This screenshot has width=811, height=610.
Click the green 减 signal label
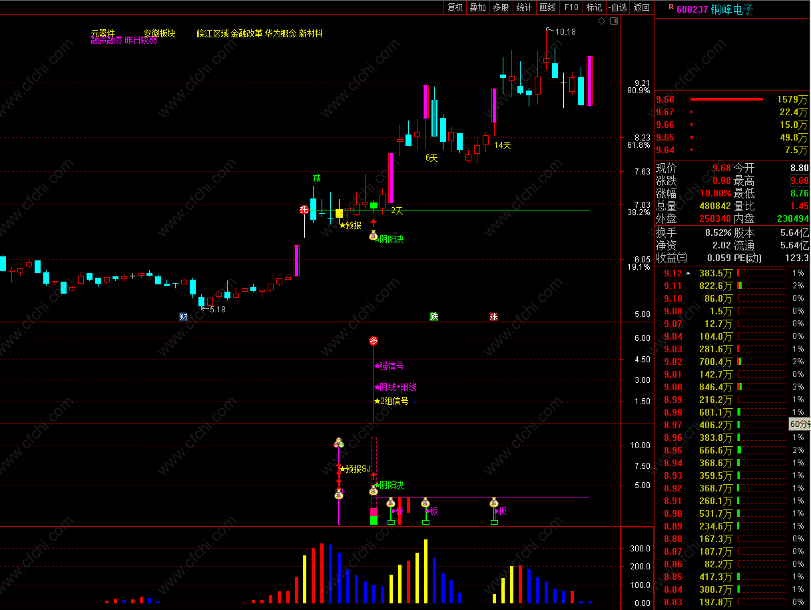point(317,178)
